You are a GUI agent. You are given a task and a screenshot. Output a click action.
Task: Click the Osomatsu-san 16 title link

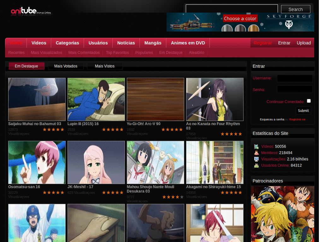click(24, 187)
